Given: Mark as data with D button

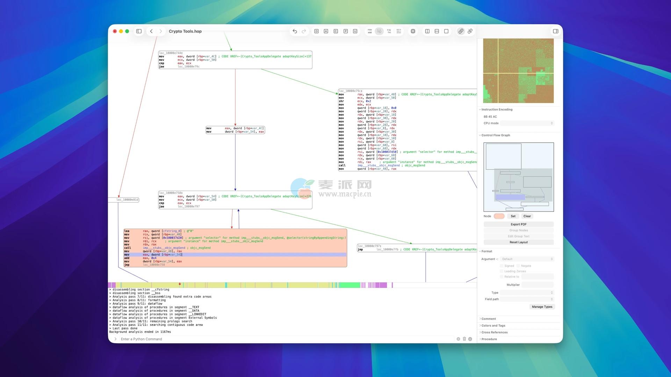Looking at the screenshot, I should (316, 31).
